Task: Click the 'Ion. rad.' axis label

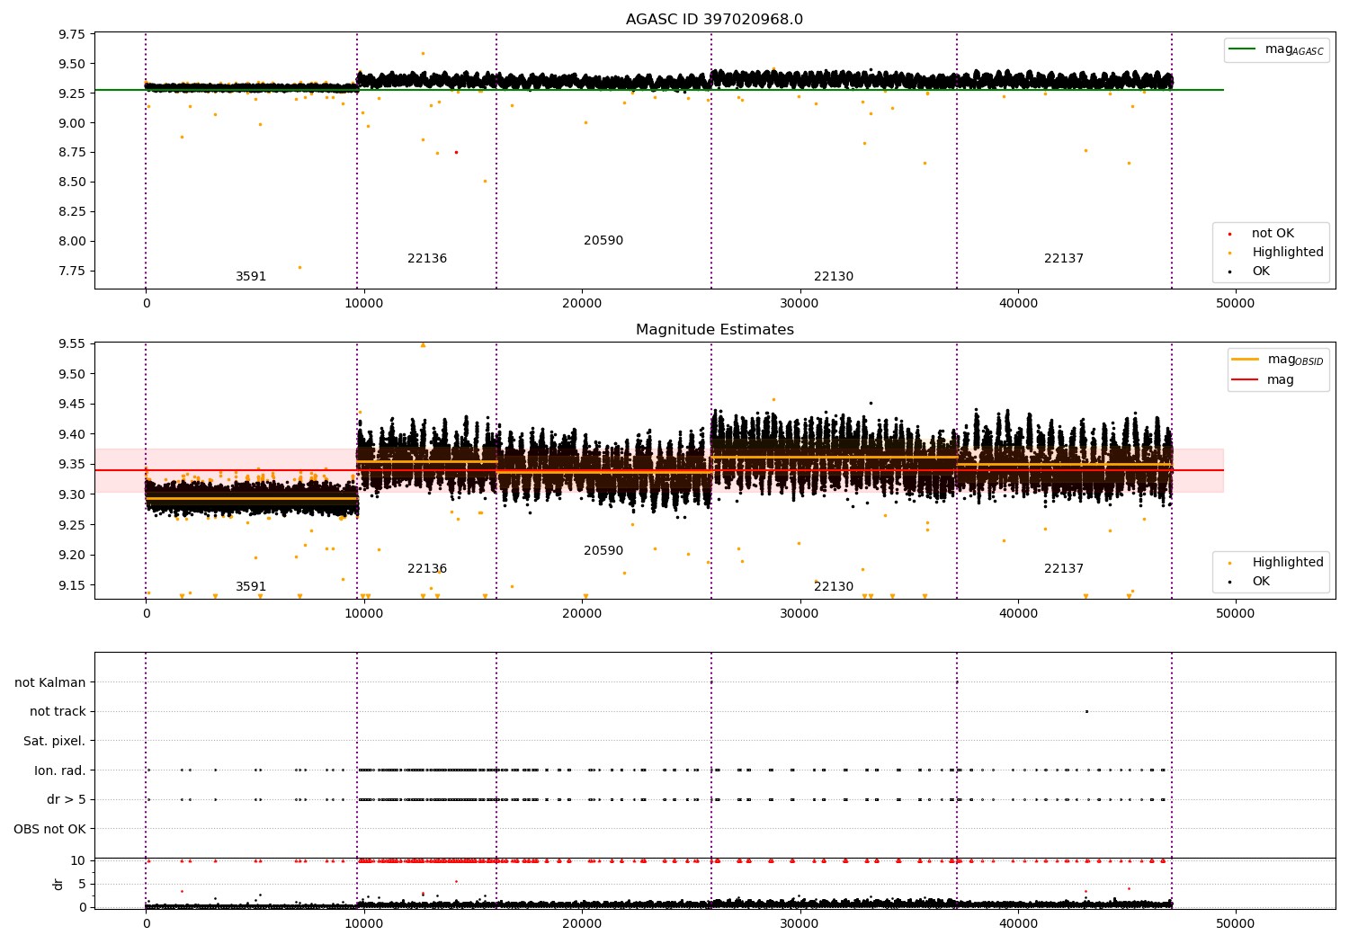Action: (60, 770)
